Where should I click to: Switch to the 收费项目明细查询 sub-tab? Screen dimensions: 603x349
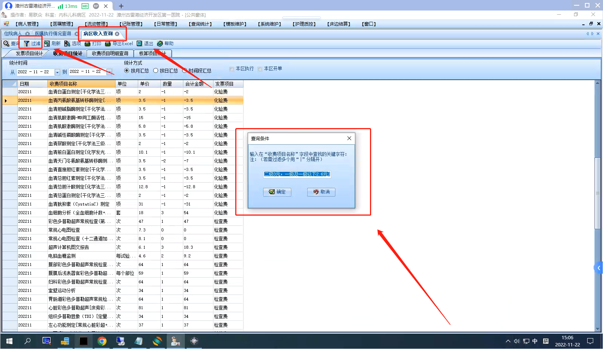pyautogui.click(x=110, y=53)
